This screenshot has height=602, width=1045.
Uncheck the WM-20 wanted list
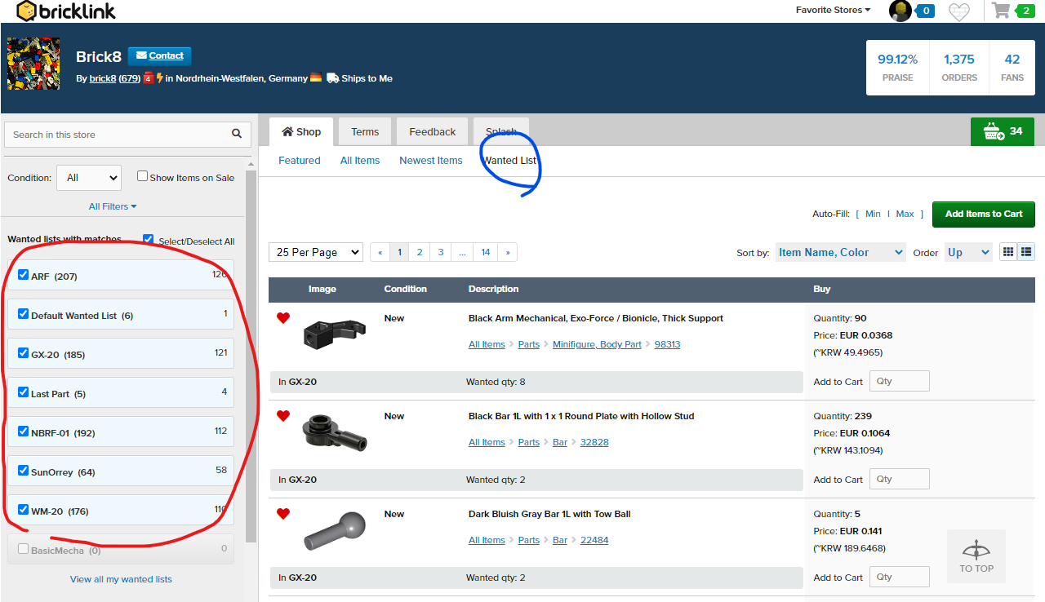[x=24, y=510]
